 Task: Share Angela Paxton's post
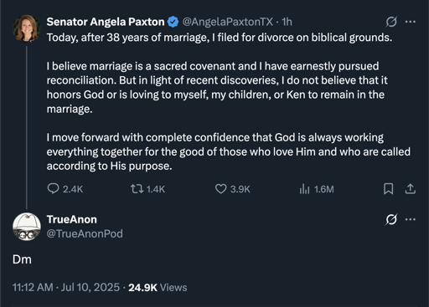tap(410, 189)
